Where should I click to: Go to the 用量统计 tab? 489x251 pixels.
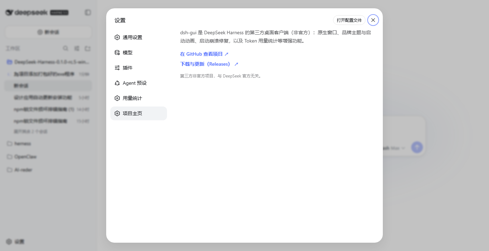point(139,98)
